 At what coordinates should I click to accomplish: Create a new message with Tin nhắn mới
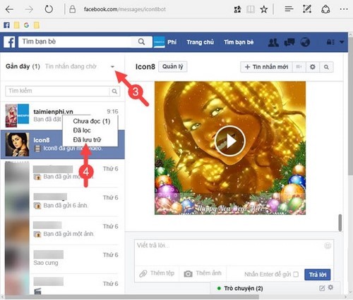tap(266, 67)
